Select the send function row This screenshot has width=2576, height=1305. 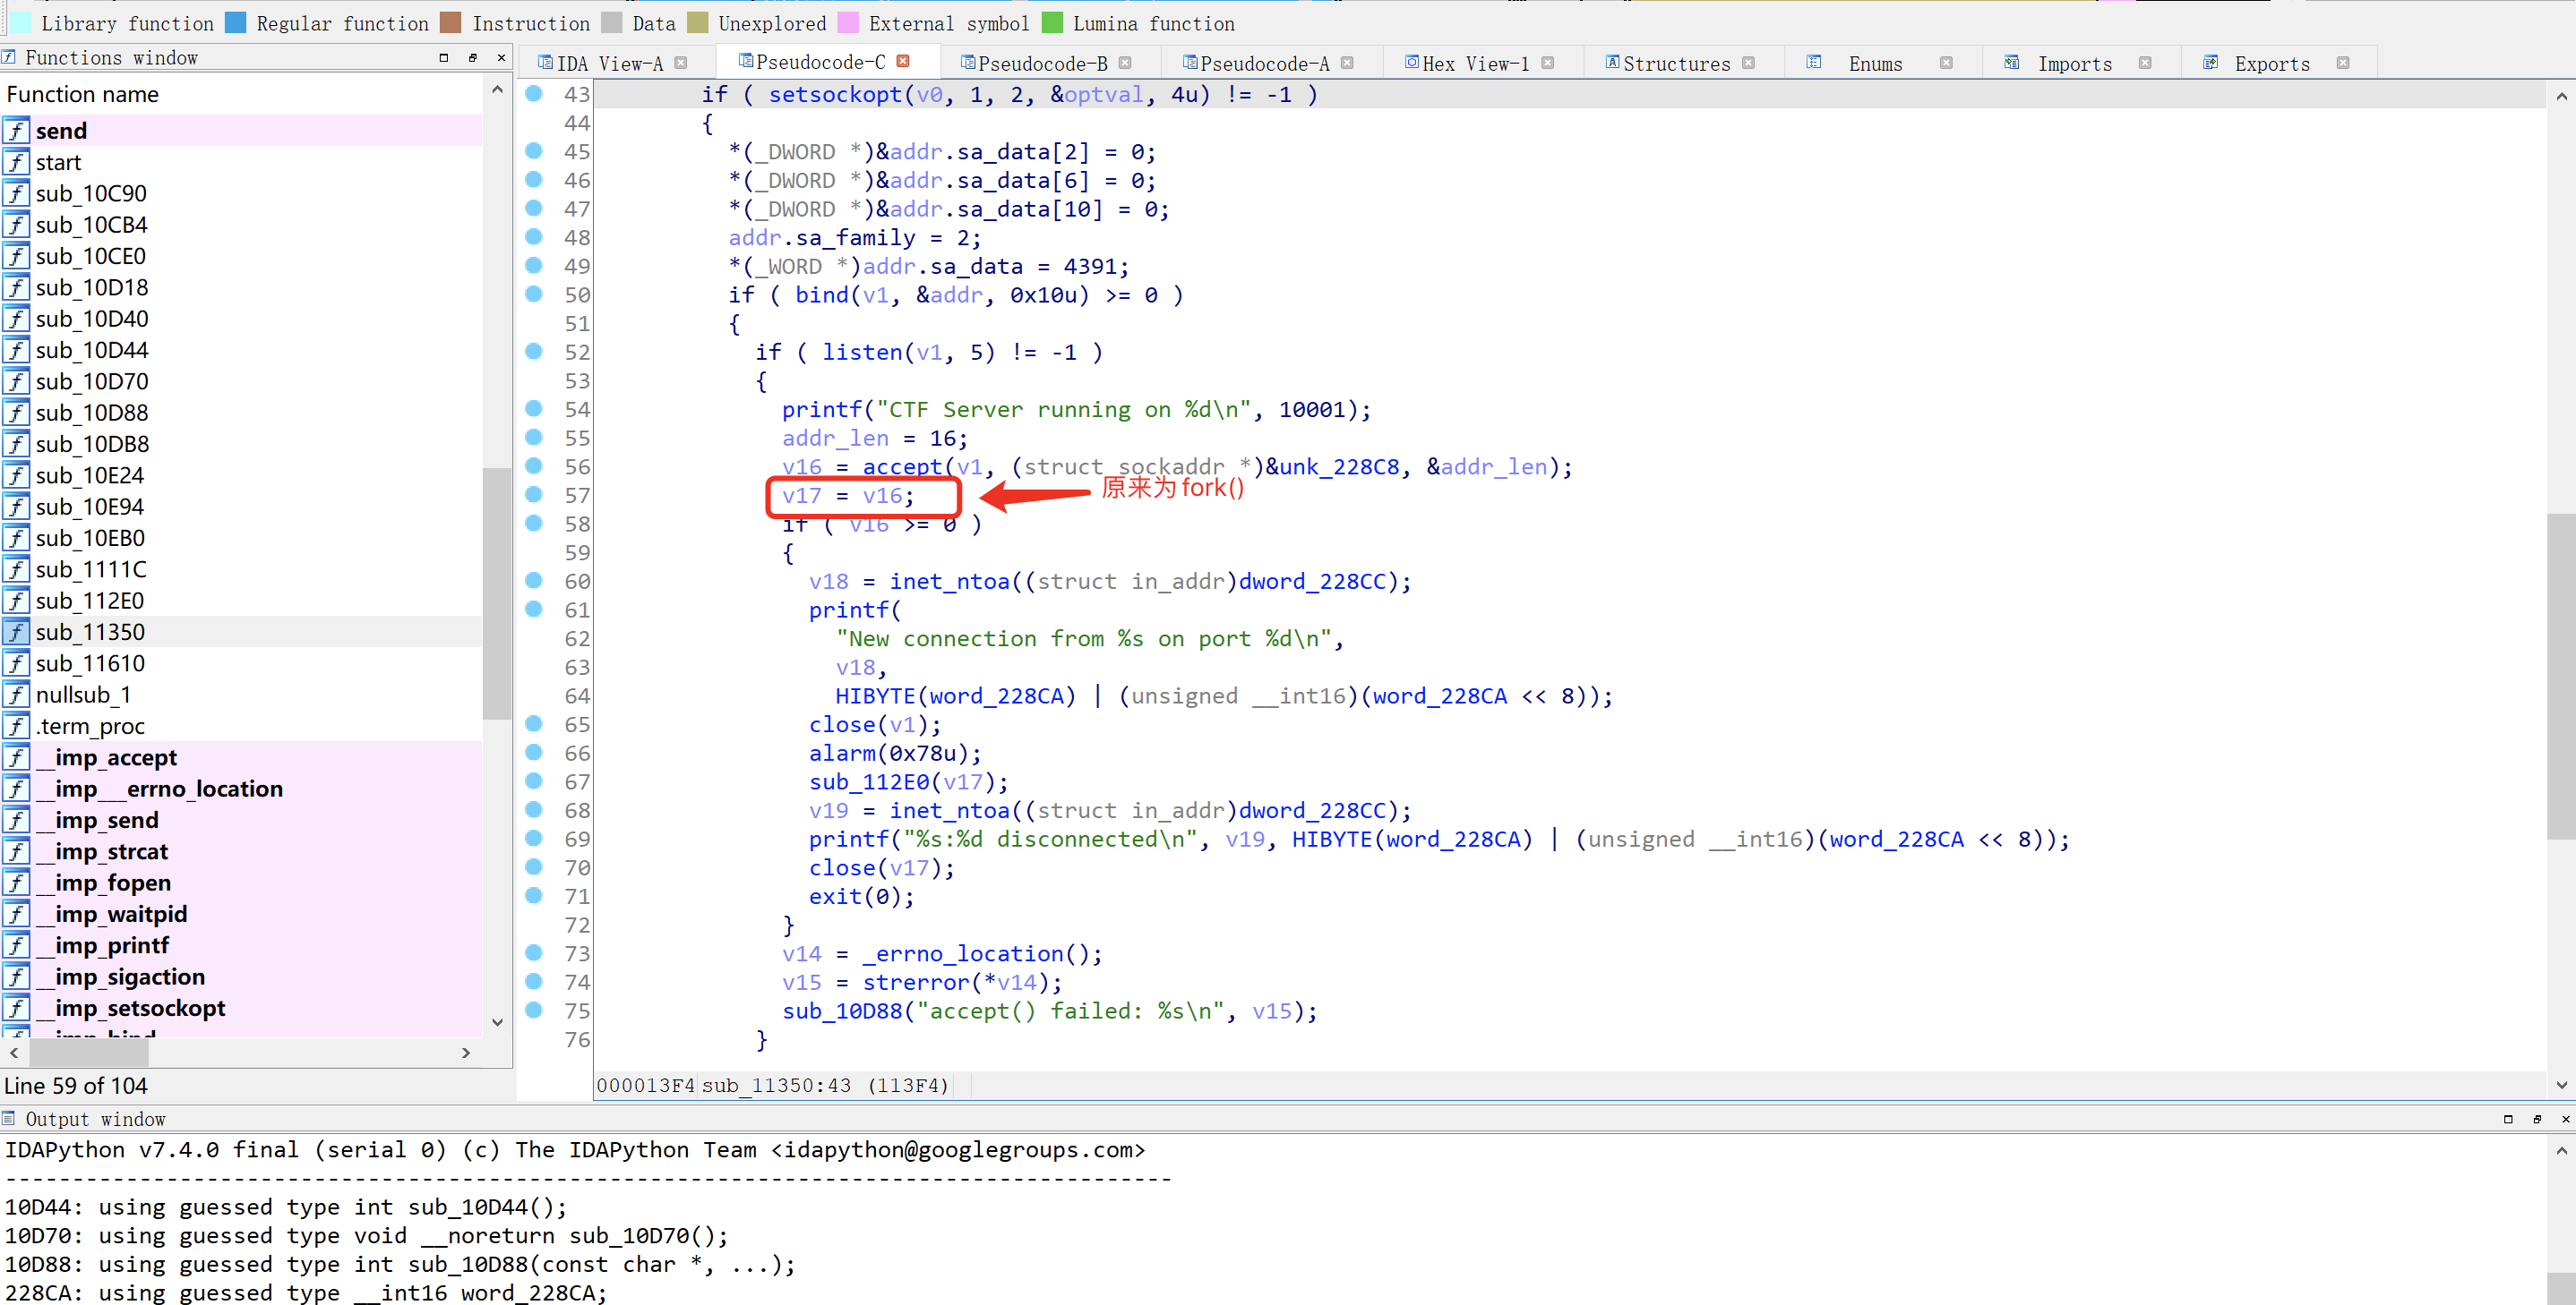(x=241, y=131)
